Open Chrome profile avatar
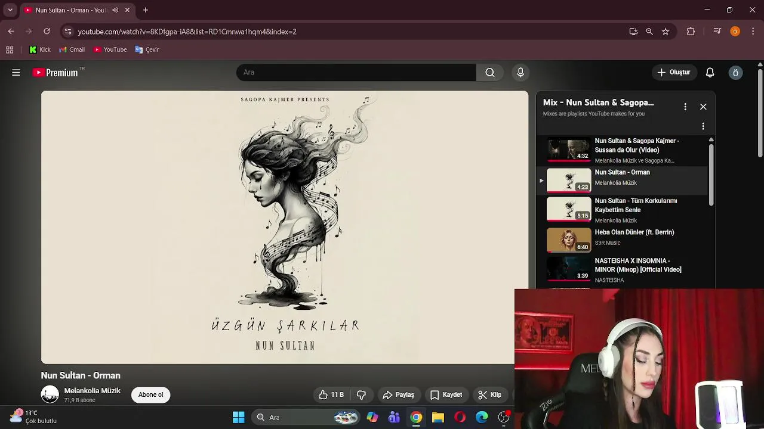764x429 pixels. click(735, 32)
